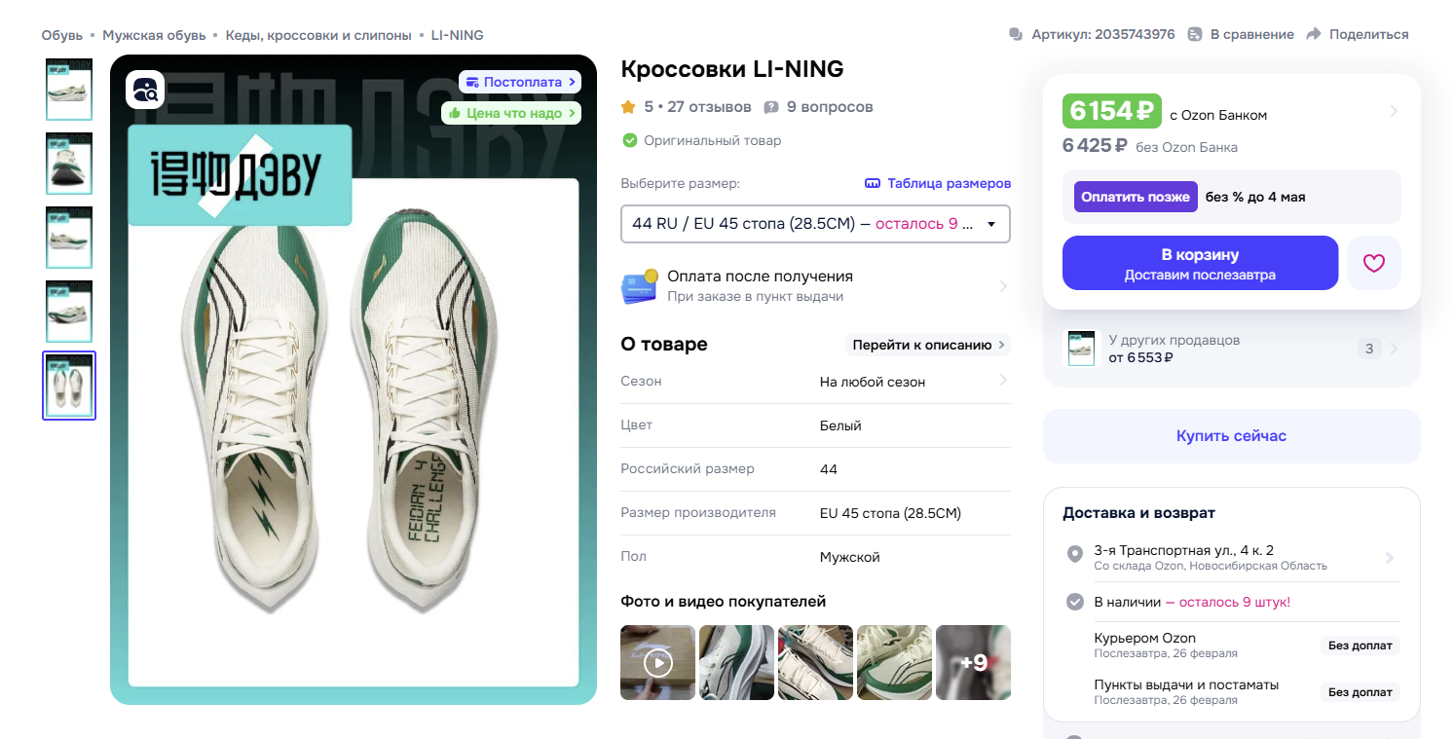Go to 'Мужская обувь' breadcrumb

pos(154,35)
